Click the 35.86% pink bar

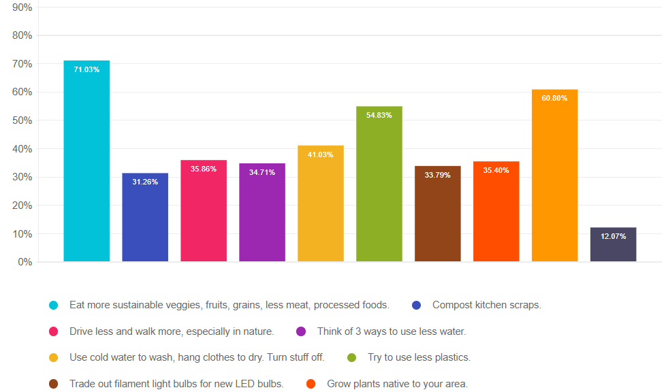coord(204,211)
